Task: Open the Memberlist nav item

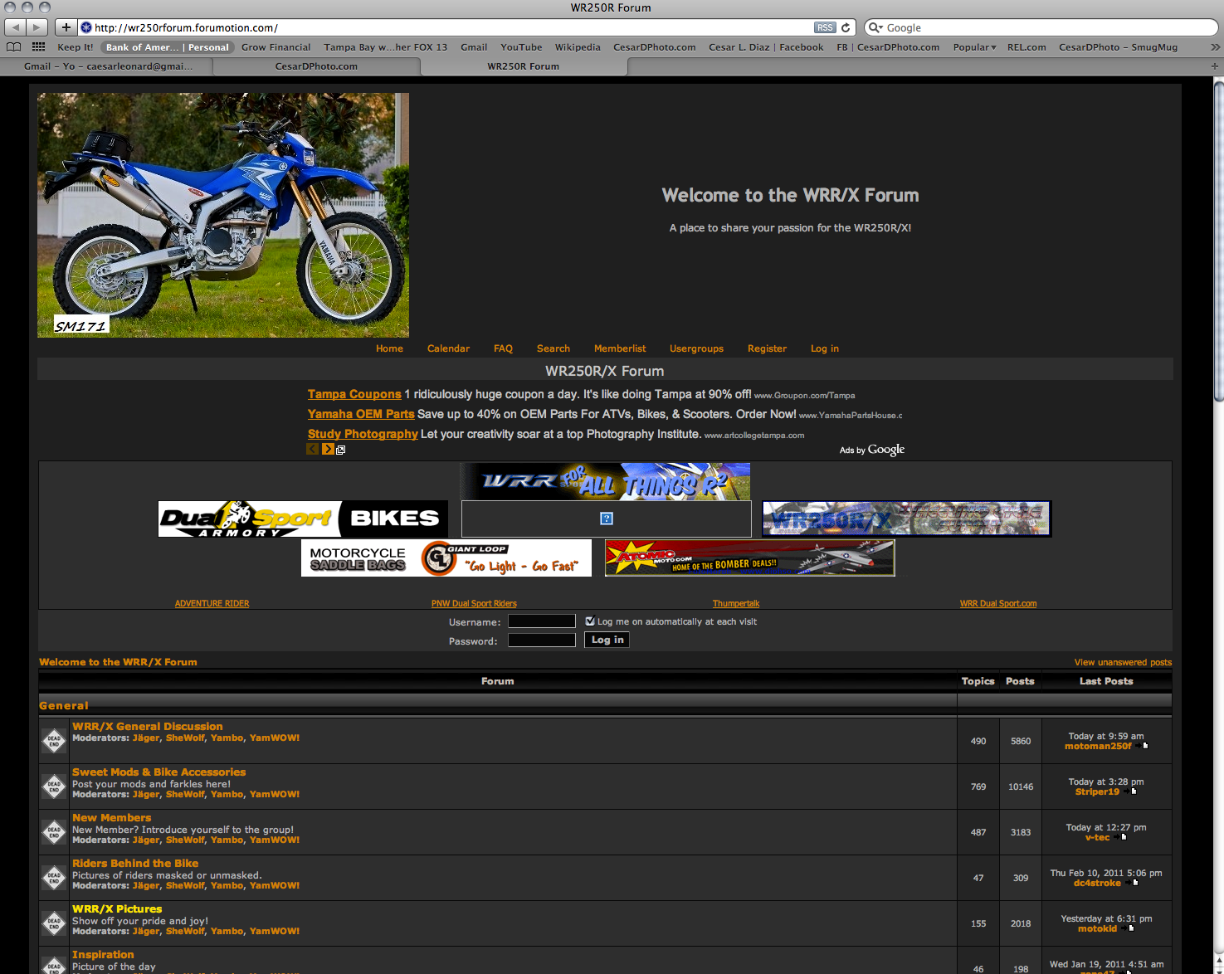Action: pos(620,348)
